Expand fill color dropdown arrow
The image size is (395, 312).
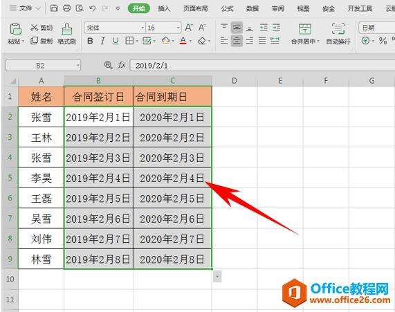[174, 41]
